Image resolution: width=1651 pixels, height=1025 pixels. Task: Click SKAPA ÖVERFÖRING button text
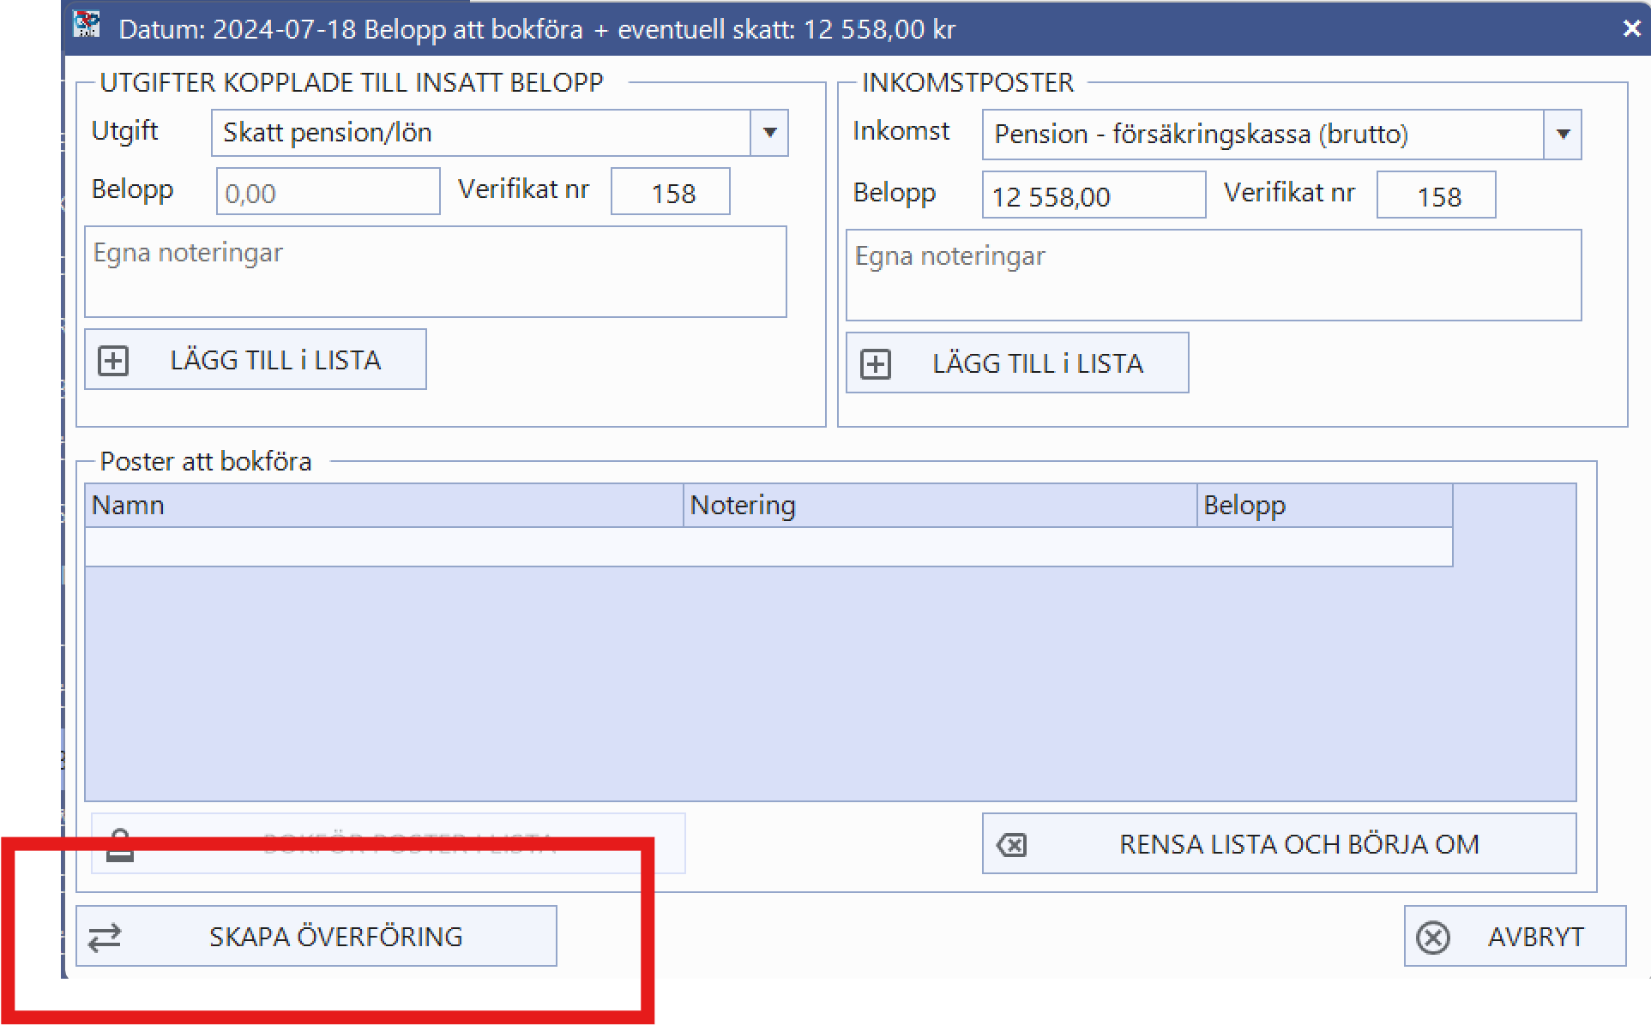335,937
